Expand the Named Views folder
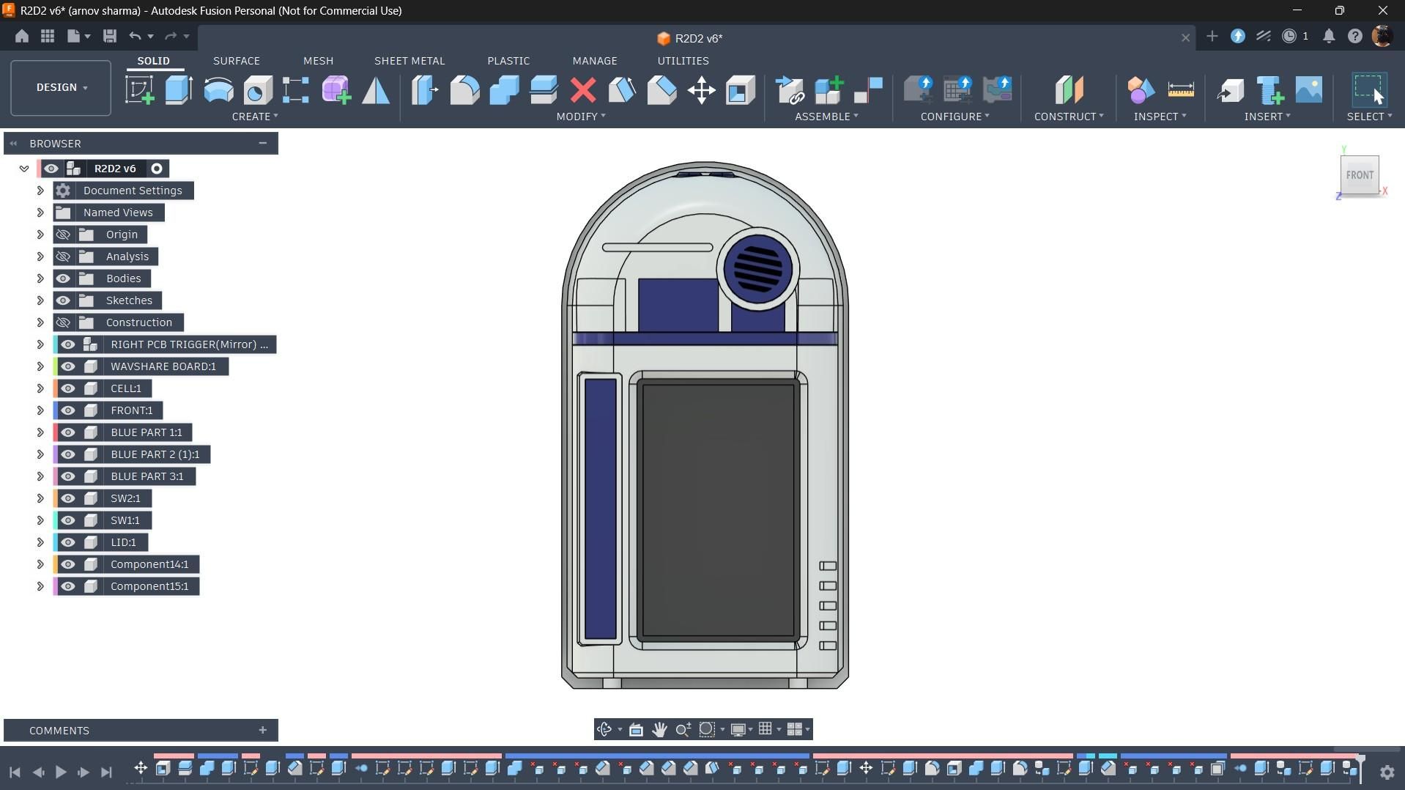This screenshot has width=1405, height=790. (x=40, y=213)
